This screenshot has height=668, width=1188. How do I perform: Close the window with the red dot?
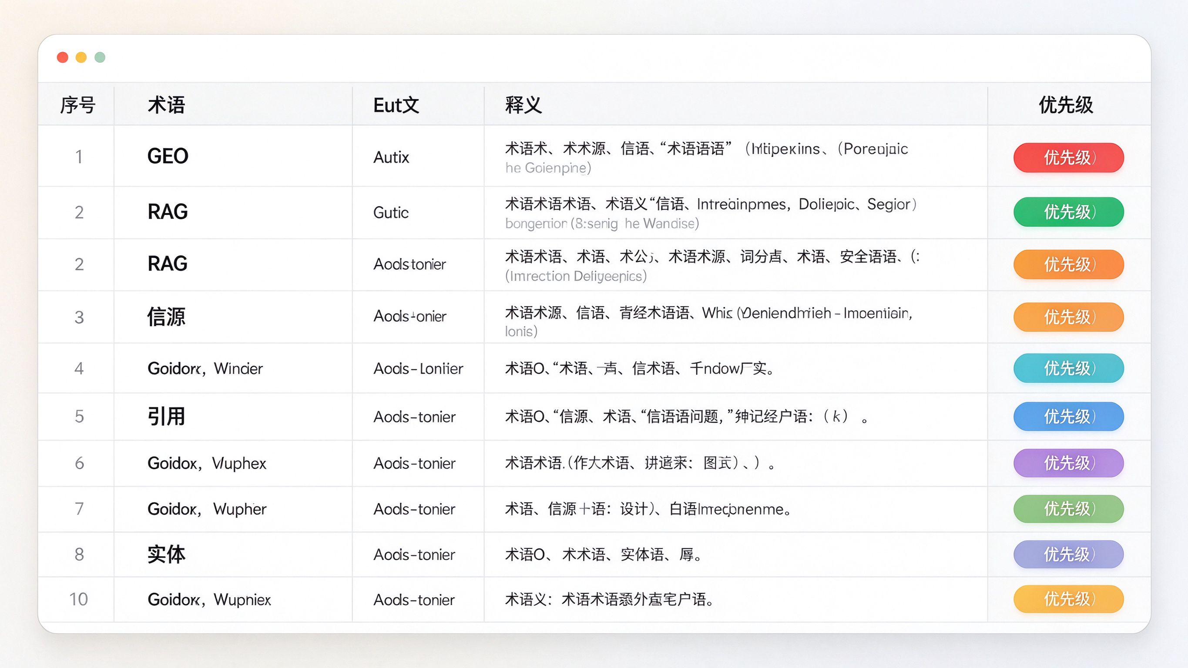(x=62, y=57)
